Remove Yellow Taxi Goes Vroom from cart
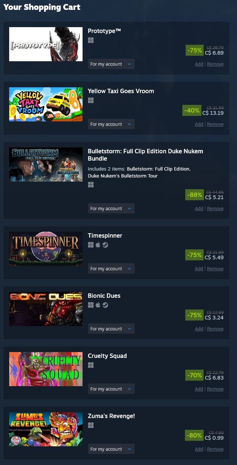 coord(215,124)
